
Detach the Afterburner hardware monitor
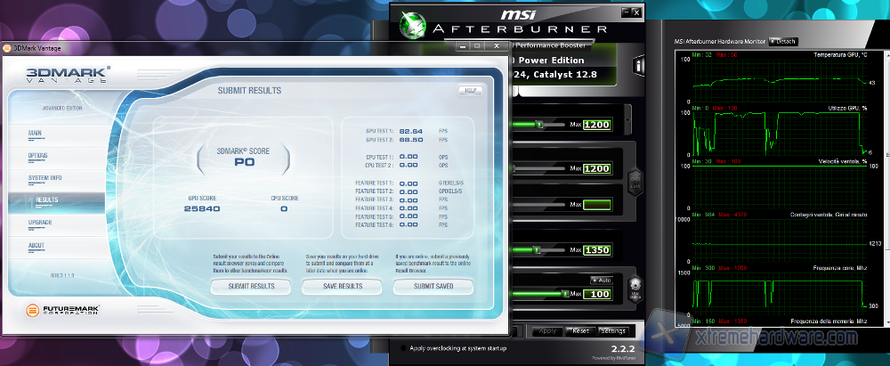pyautogui.click(x=785, y=41)
